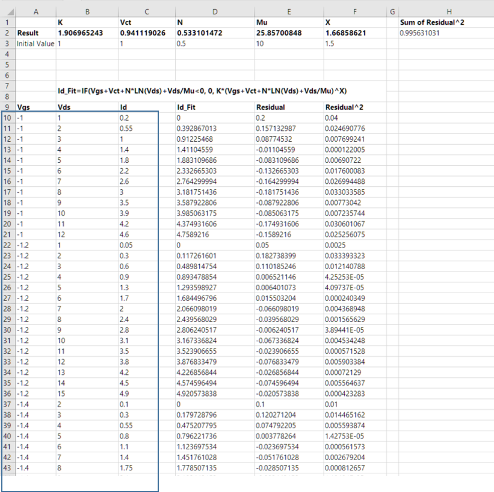Image resolution: width=494 pixels, height=492 pixels.
Task: Click the Id_Fit value 0.179728796
Action: pos(215,415)
